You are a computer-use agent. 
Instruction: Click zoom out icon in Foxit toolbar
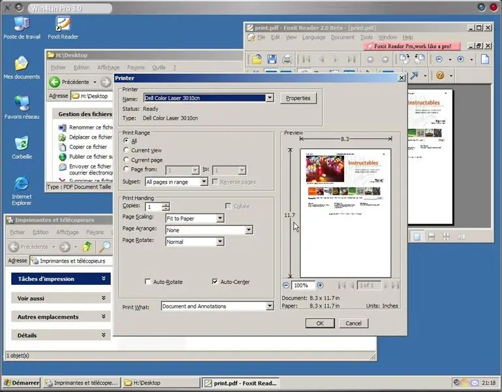(439, 59)
